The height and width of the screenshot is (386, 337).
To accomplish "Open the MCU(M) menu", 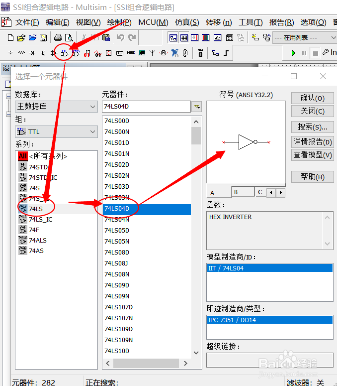I will tap(153, 22).
